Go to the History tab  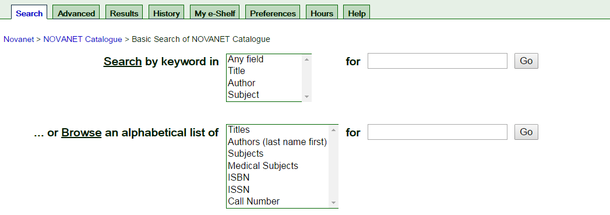[166, 13]
